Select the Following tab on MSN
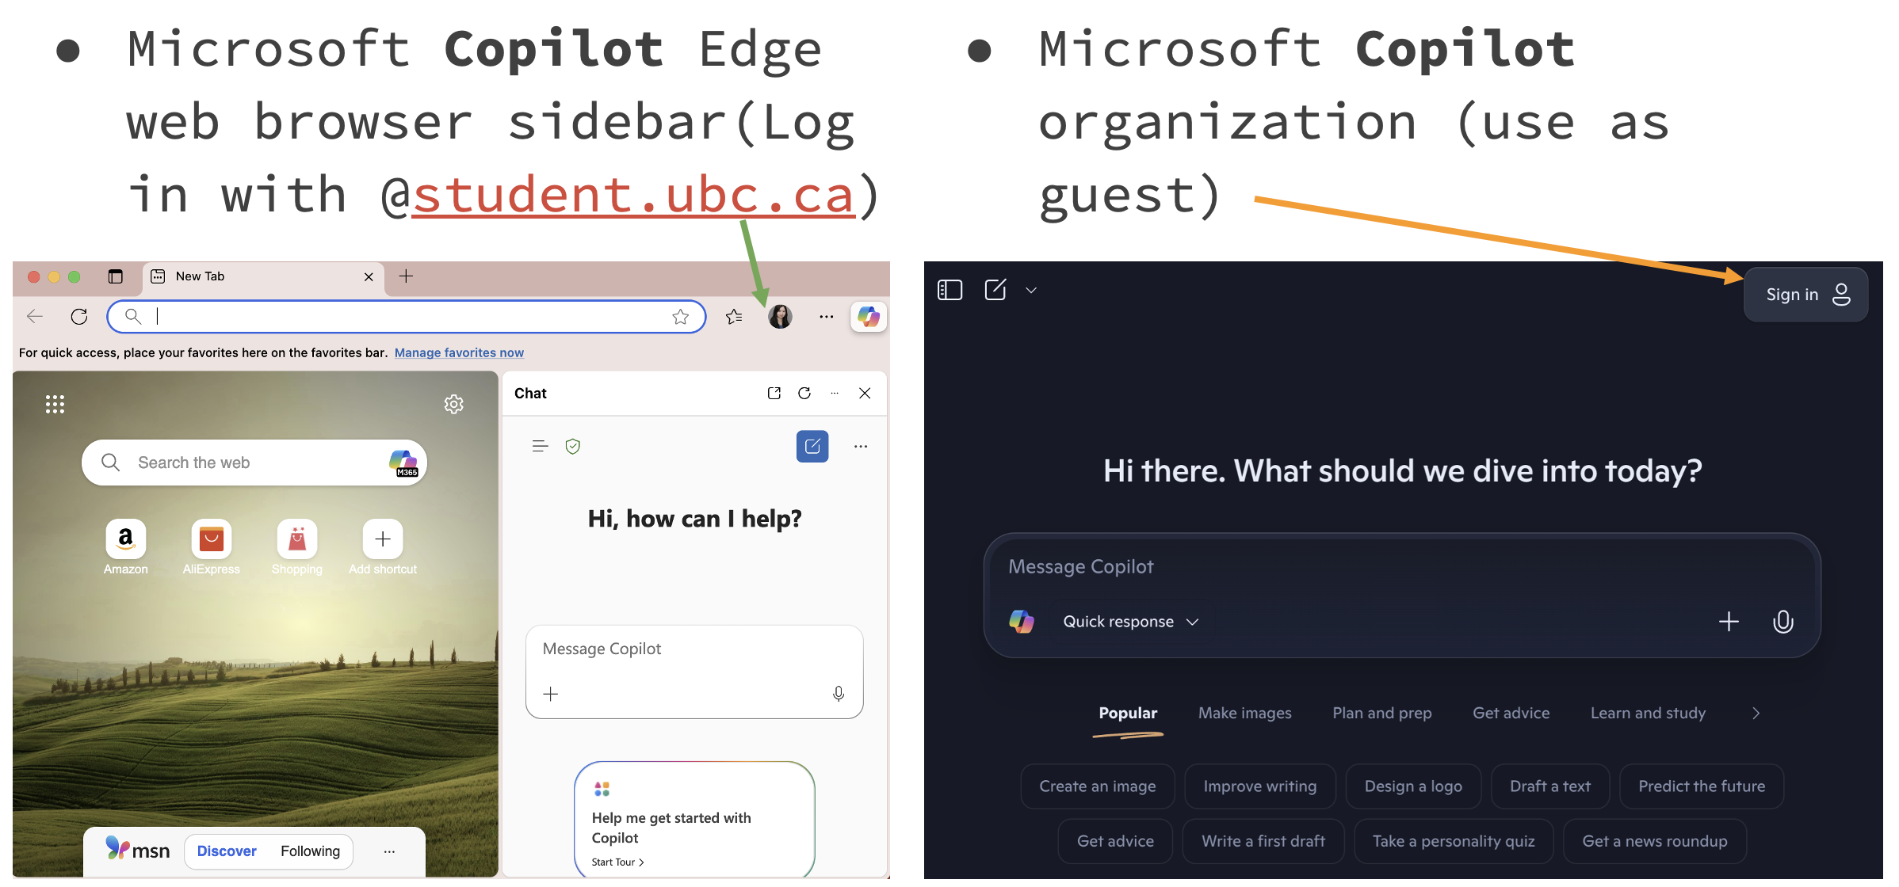 pos(310,851)
